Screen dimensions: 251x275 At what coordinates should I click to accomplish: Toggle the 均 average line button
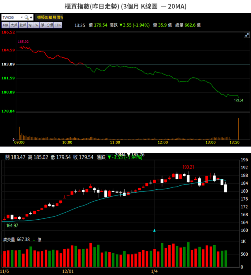(30, 25)
